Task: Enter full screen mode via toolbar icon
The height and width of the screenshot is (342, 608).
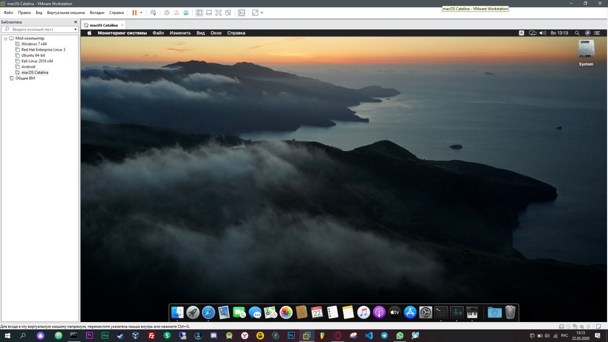Action: pos(218,13)
